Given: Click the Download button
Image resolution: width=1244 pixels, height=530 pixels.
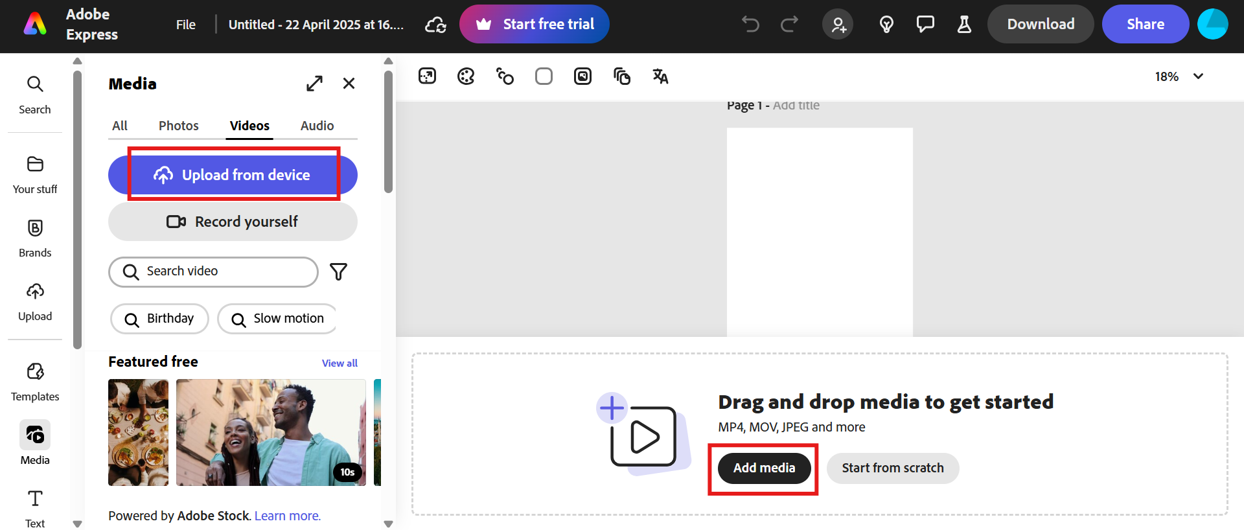Looking at the screenshot, I should [1041, 24].
